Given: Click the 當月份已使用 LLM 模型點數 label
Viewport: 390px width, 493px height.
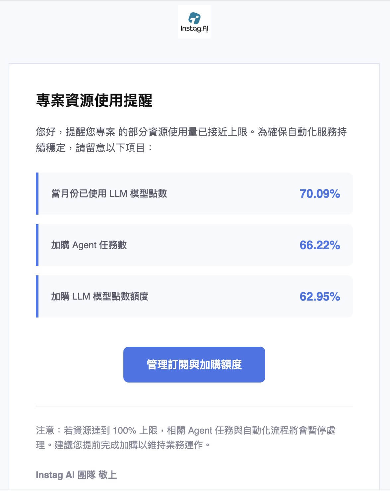Looking at the screenshot, I should (109, 193).
